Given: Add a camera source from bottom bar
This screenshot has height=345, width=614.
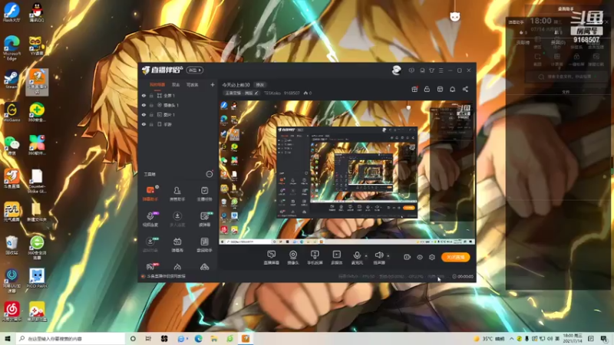Looking at the screenshot, I should click(x=293, y=258).
